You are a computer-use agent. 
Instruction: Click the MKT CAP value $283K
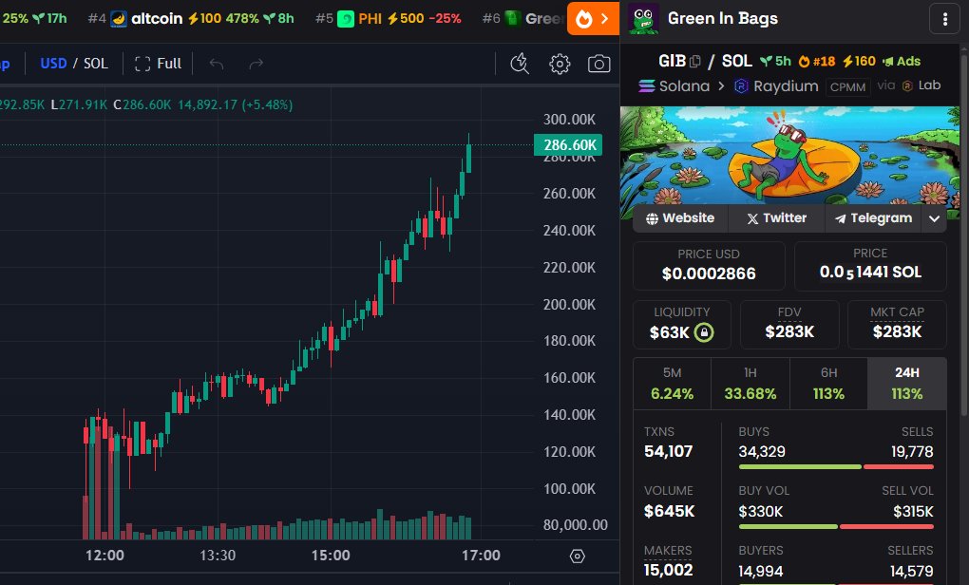[897, 331]
